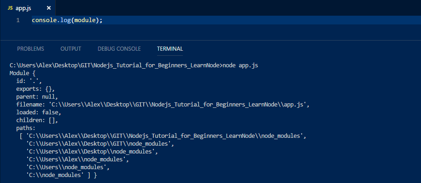Click the JS file icon on app.js tab
421x183 pixels.
pyautogui.click(x=10, y=8)
